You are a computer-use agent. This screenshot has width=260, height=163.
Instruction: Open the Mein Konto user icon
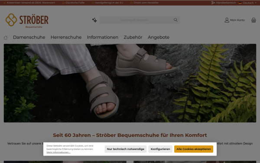[x=227, y=20]
